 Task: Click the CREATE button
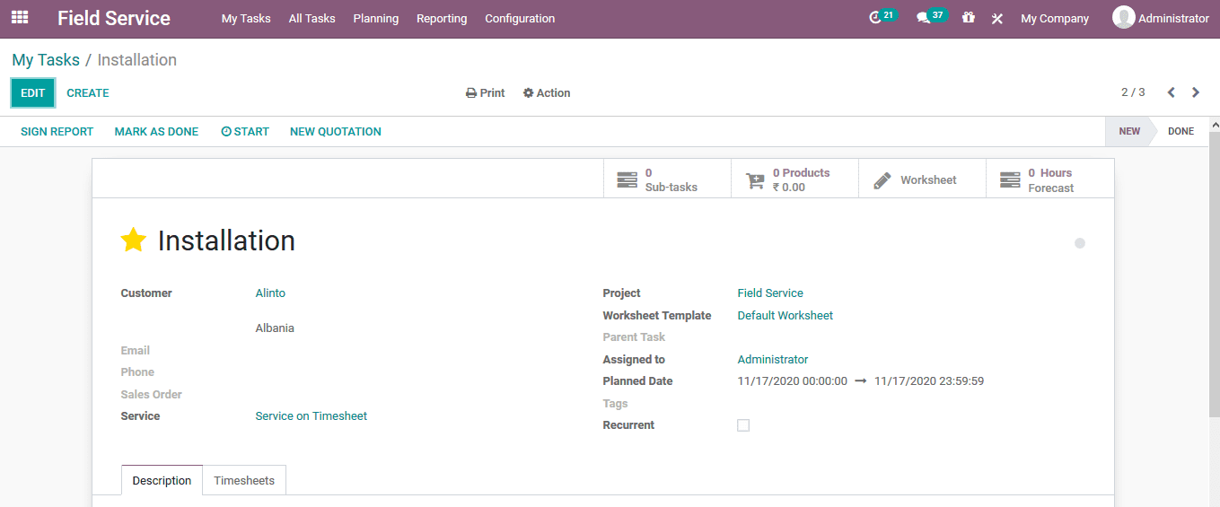(88, 93)
